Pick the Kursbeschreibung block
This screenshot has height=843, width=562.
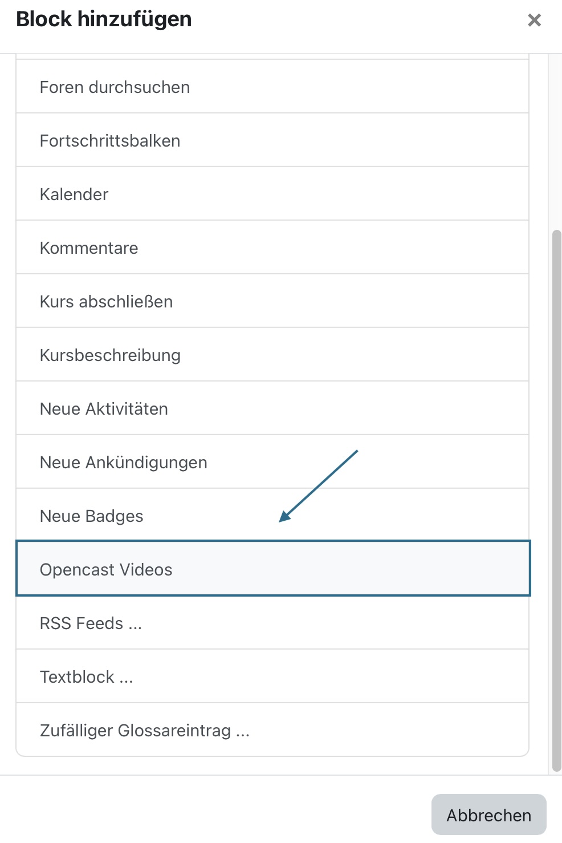click(x=272, y=355)
